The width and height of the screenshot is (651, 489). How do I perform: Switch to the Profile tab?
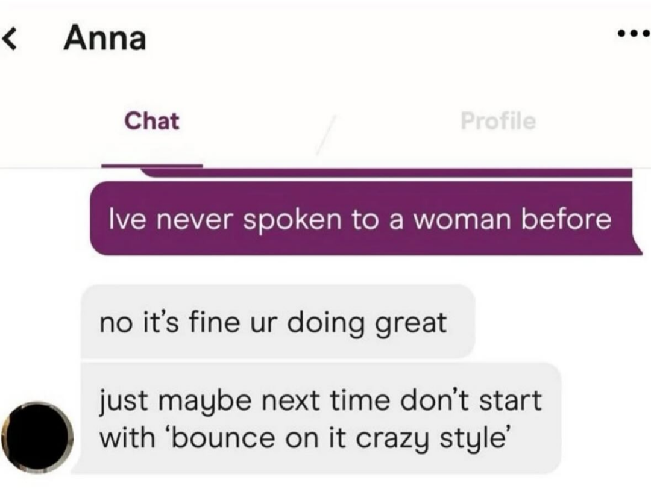[x=498, y=121]
